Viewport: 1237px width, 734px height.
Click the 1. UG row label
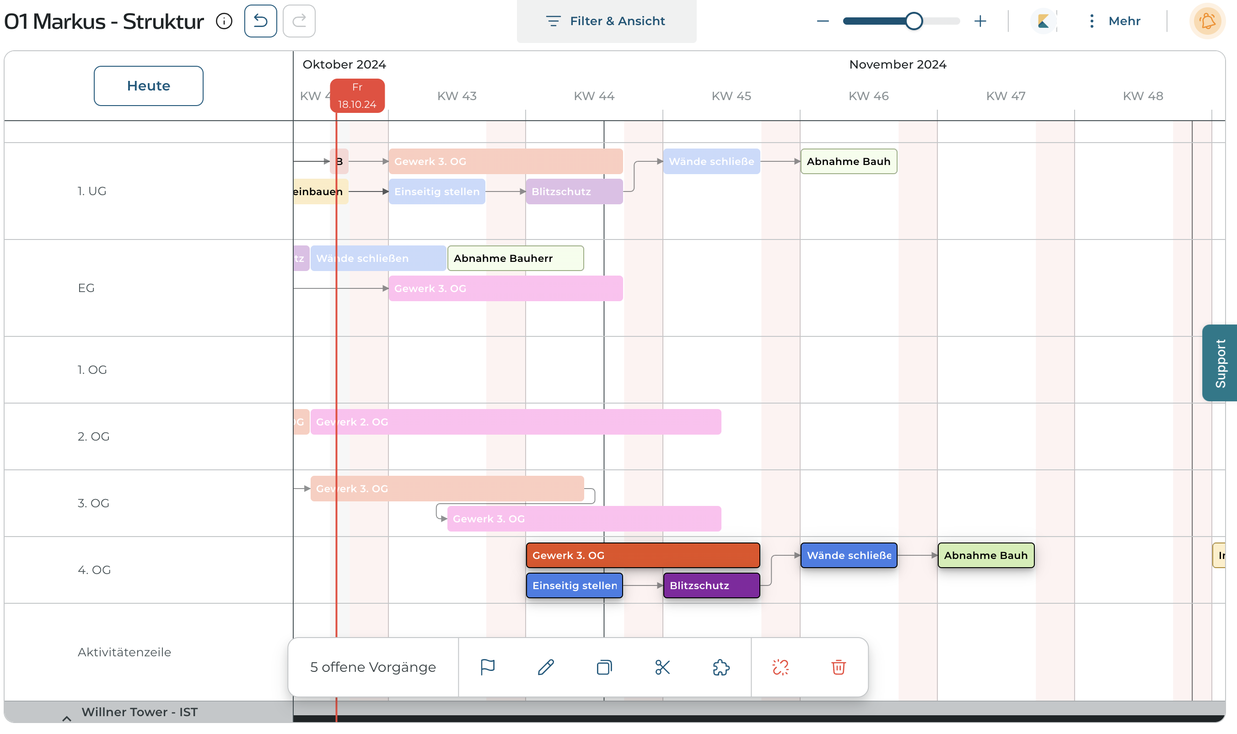[x=92, y=191]
